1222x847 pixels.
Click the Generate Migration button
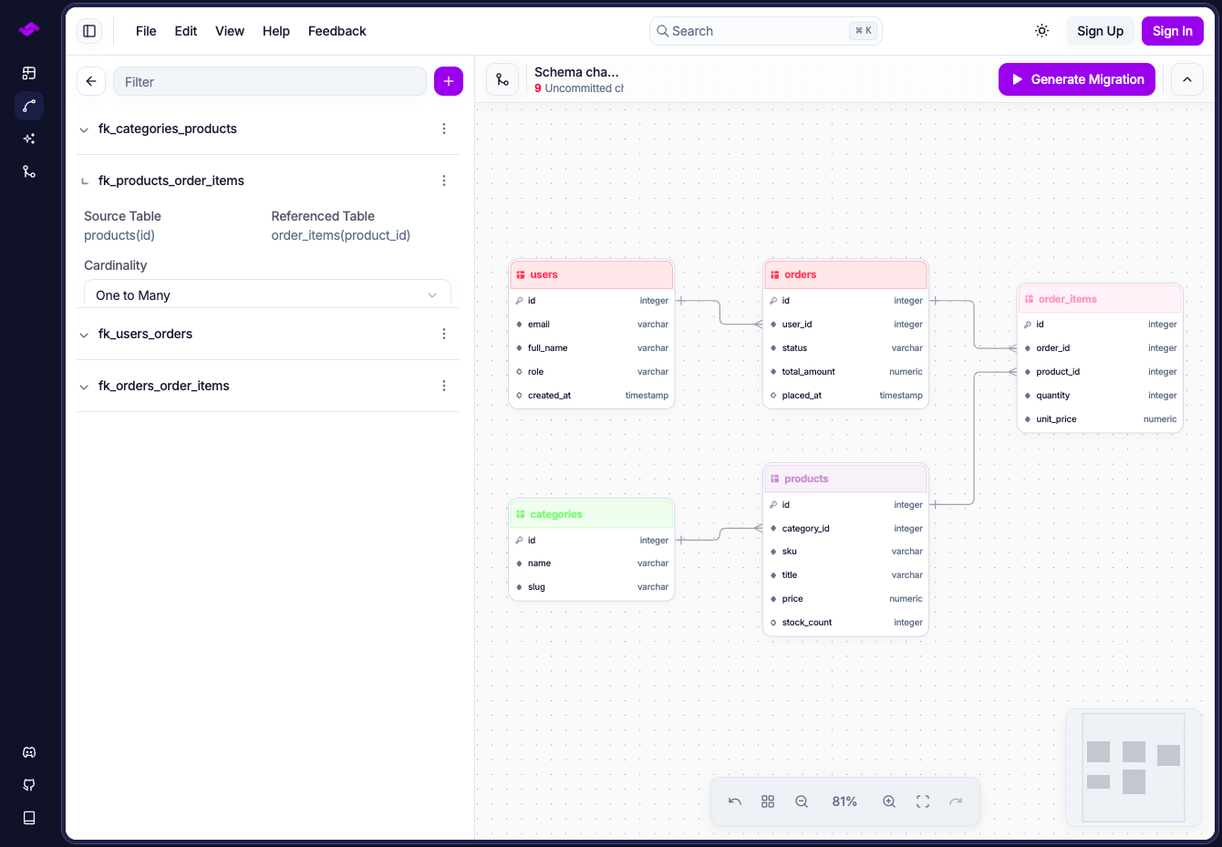(1077, 79)
